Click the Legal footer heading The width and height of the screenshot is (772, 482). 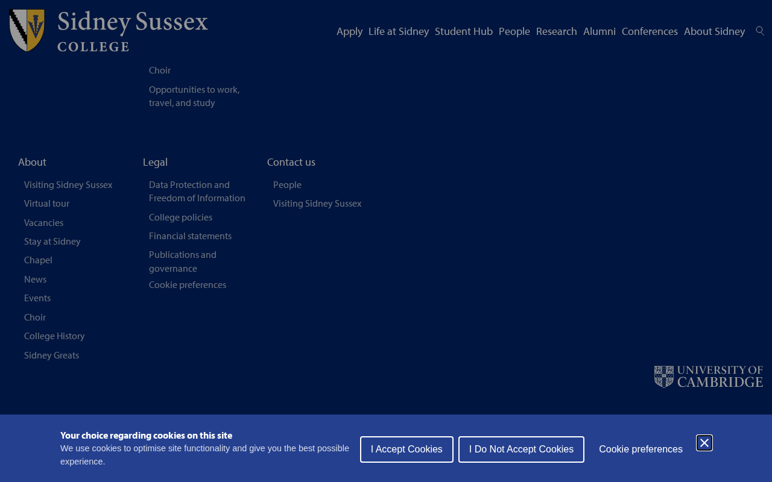click(x=155, y=162)
